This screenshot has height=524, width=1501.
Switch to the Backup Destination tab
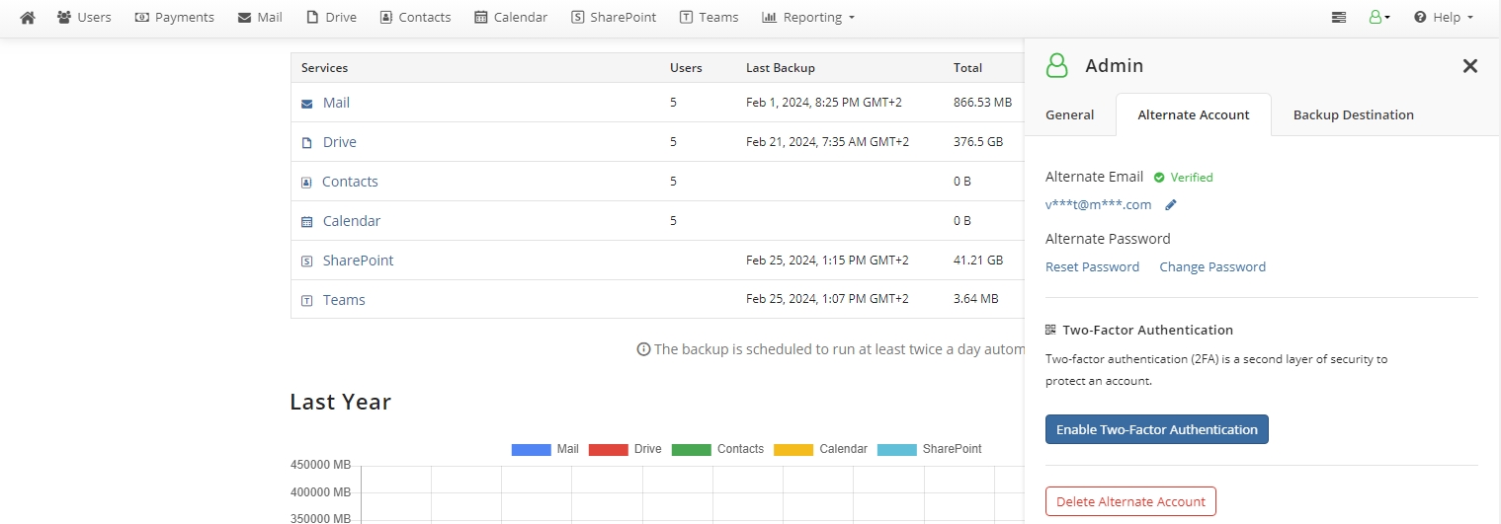(x=1353, y=114)
